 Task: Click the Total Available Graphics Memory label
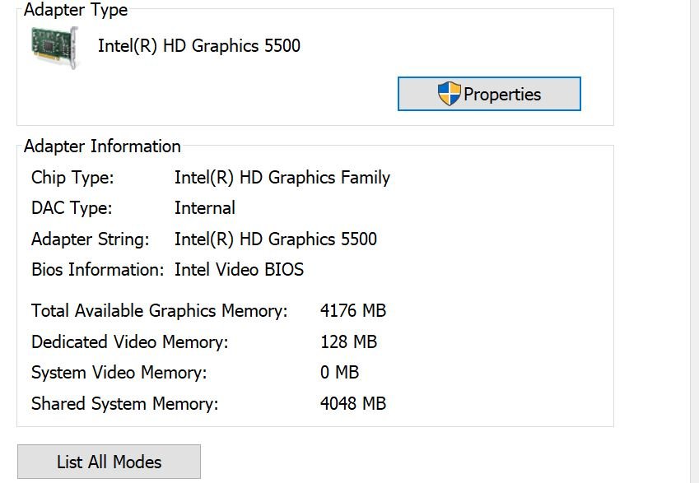160,311
